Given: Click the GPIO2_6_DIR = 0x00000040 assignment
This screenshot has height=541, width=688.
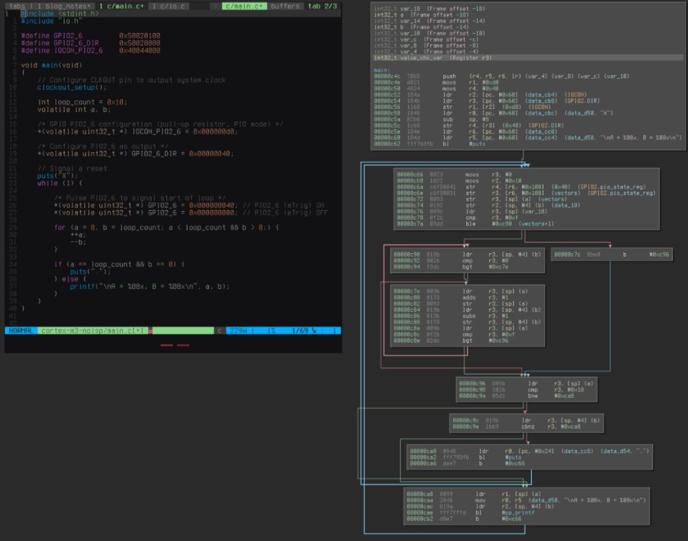Looking at the screenshot, I should 136,153.
